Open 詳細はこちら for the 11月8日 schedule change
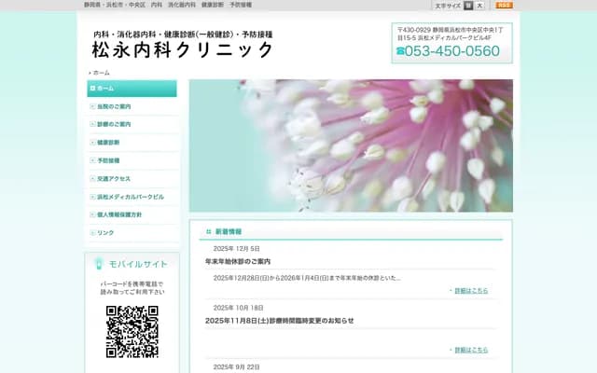The image size is (597, 373). [x=471, y=350]
